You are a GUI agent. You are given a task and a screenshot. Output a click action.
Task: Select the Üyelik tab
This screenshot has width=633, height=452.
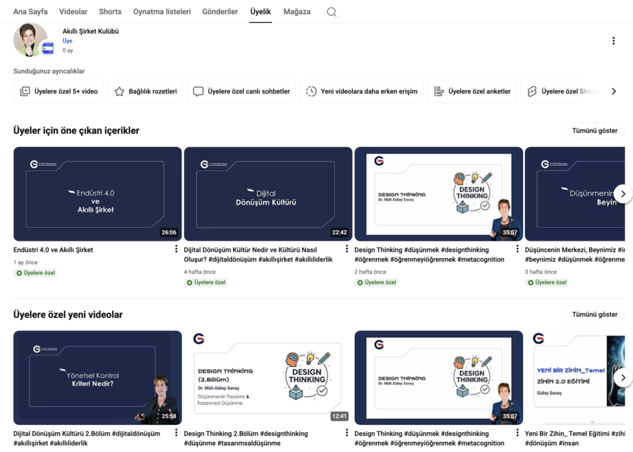(x=260, y=12)
